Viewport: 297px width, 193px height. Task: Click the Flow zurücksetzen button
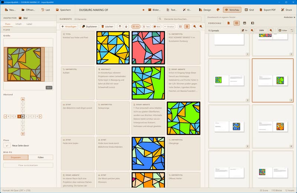click(x=28, y=165)
